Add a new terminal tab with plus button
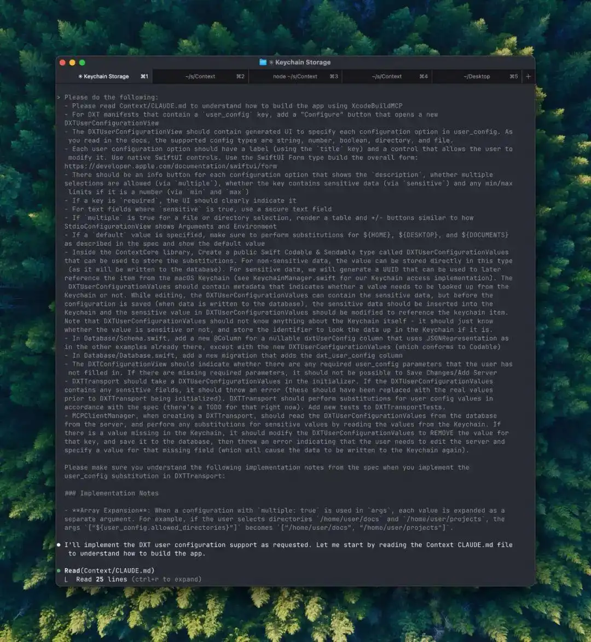The image size is (591, 642). click(x=529, y=77)
